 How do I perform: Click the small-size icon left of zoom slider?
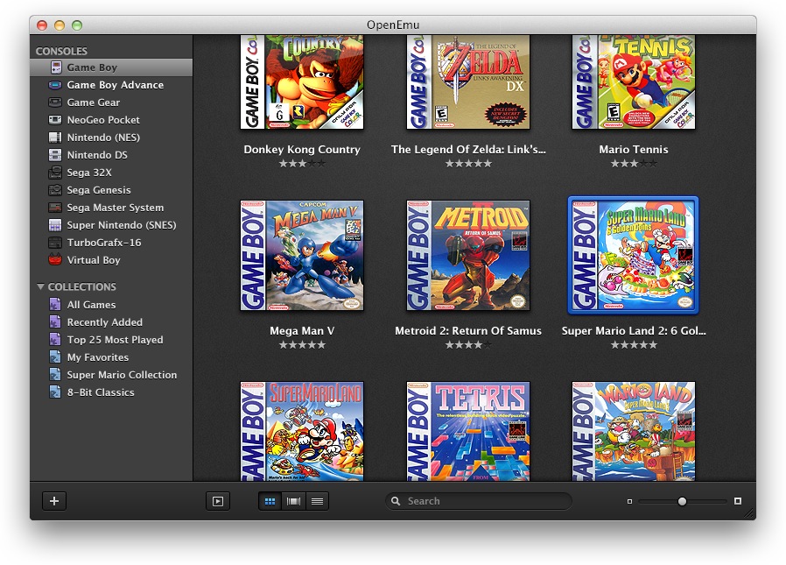pyautogui.click(x=629, y=501)
